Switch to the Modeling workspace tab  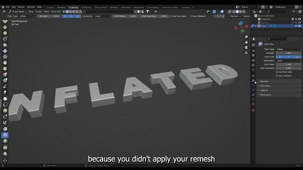[61, 8]
